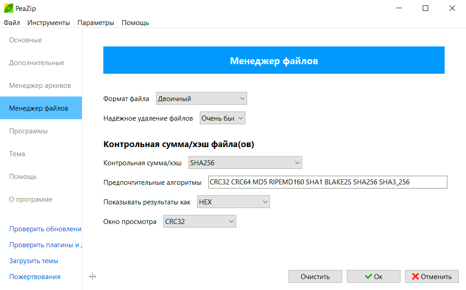Open the Помощь menu in menu bar
This screenshot has width=466, height=290.
point(135,23)
